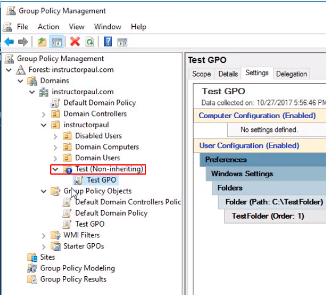Image resolution: width=326 pixels, height=295 pixels.
Task: Click the Group Policy Objects folder icon
Action: tap(55, 191)
